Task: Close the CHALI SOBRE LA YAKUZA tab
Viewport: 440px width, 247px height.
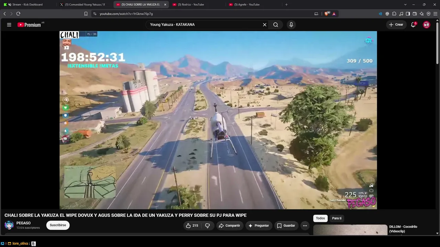Action: [165, 4]
